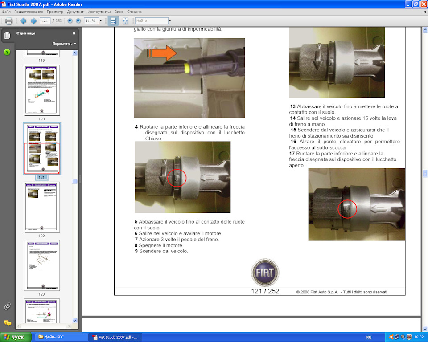Go to previous page with left arrow
The width and height of the screenshot is (428, 342).
point(23,21)
